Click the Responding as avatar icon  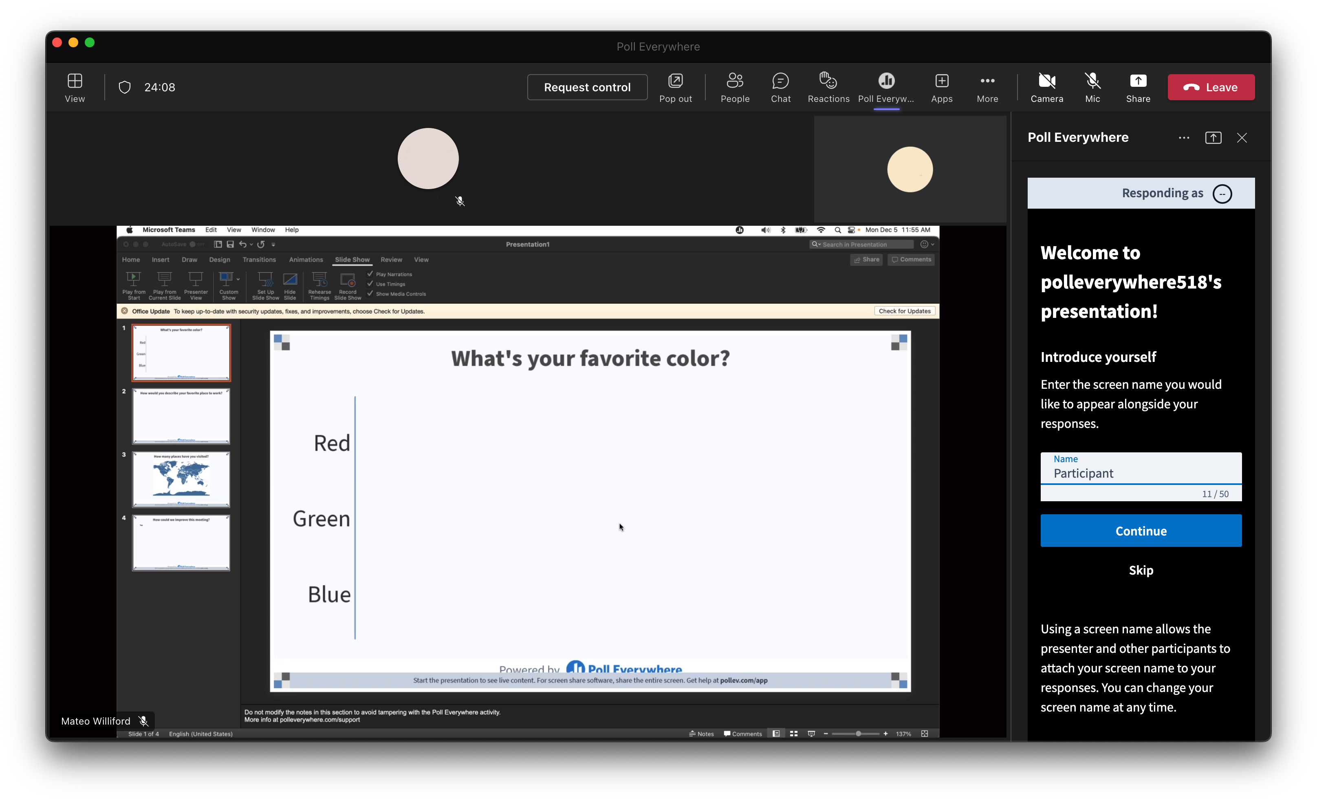click(x=1222, y=194)
